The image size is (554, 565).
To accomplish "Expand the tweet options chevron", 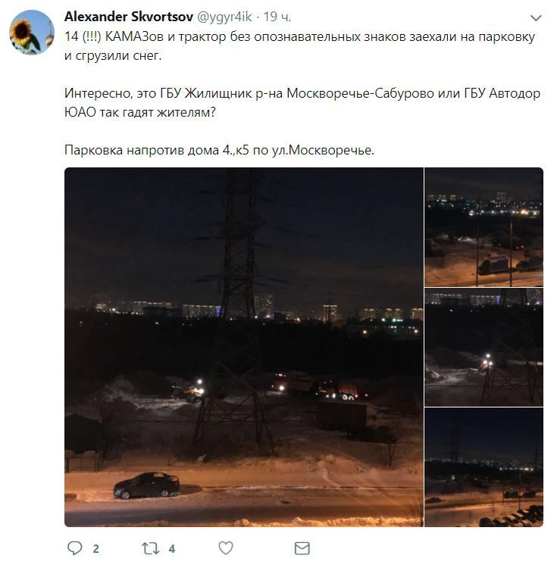I will pos(536,17).
